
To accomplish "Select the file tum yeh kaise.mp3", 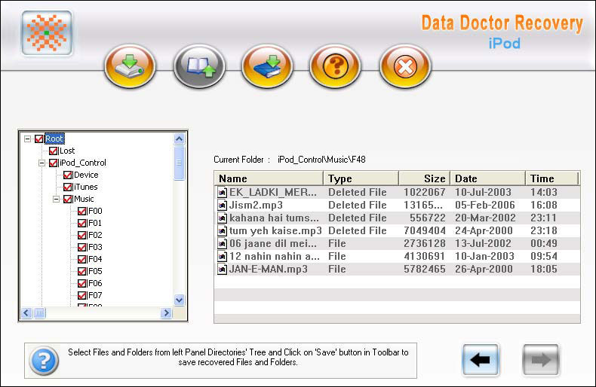I will (x=275, y=230).
